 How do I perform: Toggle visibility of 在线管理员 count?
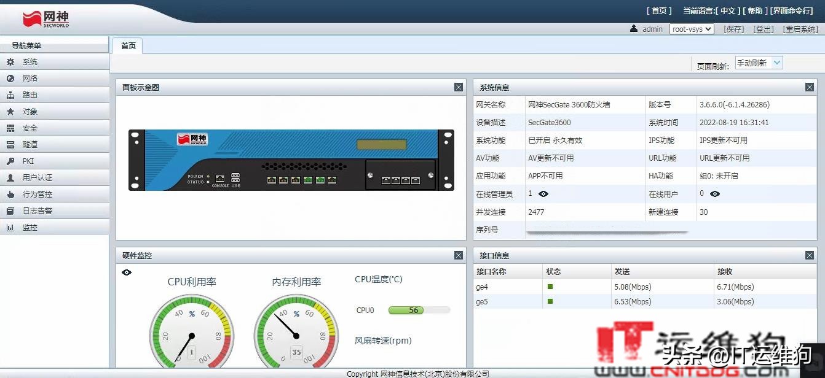click(x=543, y=194)
